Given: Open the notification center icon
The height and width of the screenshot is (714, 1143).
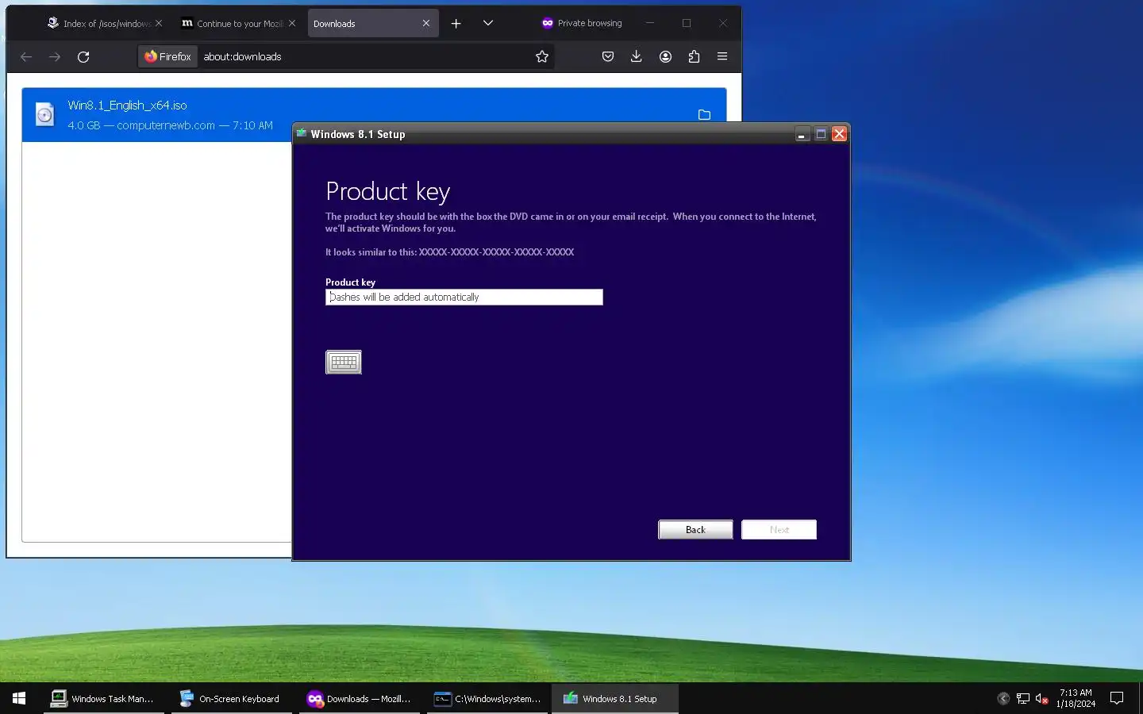Looking at the screenshot, I should 1117,699.
